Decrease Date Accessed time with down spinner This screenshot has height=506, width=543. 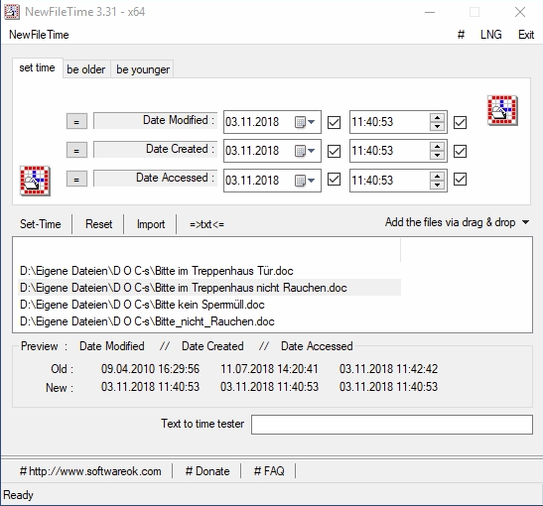tap(437, 185)
